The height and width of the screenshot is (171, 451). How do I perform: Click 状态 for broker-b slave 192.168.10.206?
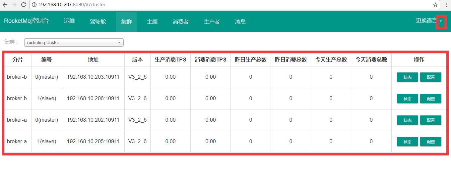coord(408,99)
